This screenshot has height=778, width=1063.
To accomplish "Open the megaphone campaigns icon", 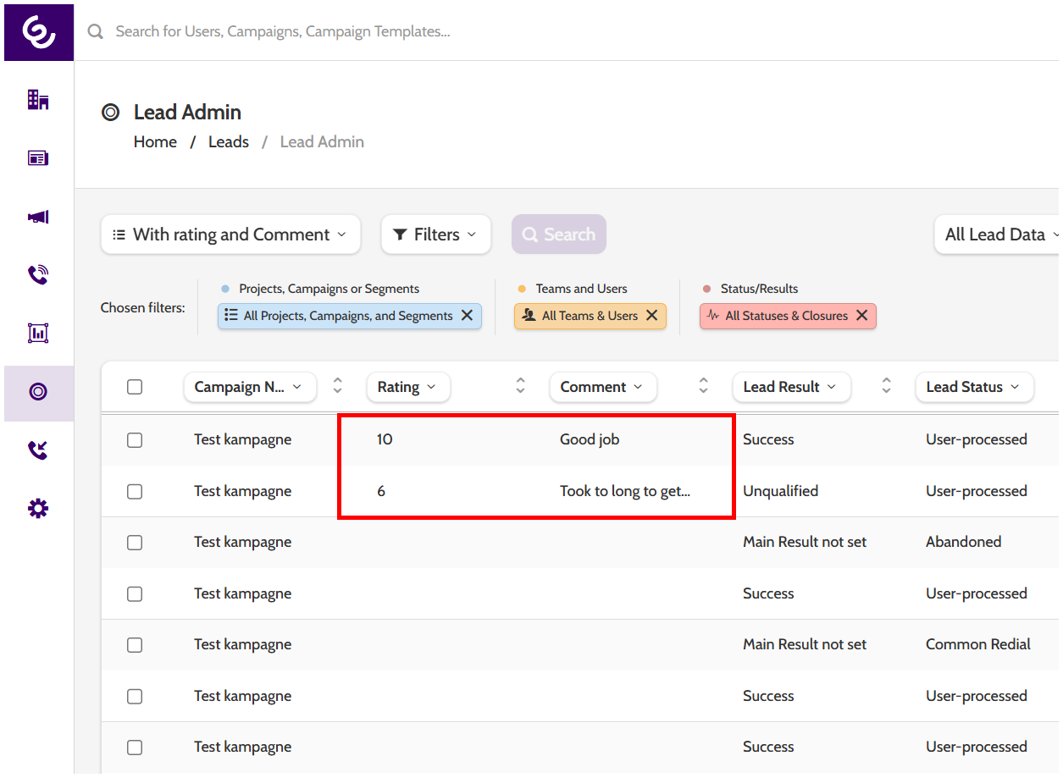I will [38, 217].
